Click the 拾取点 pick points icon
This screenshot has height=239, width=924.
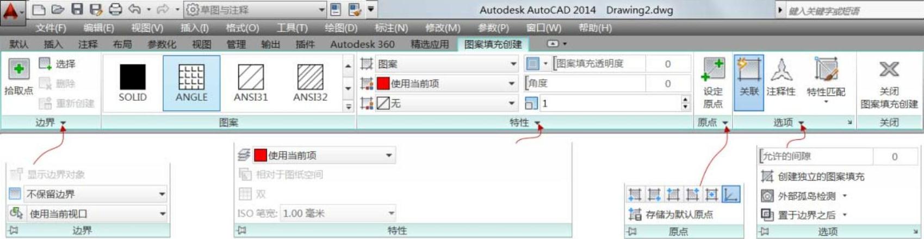[x=19, y=69]
